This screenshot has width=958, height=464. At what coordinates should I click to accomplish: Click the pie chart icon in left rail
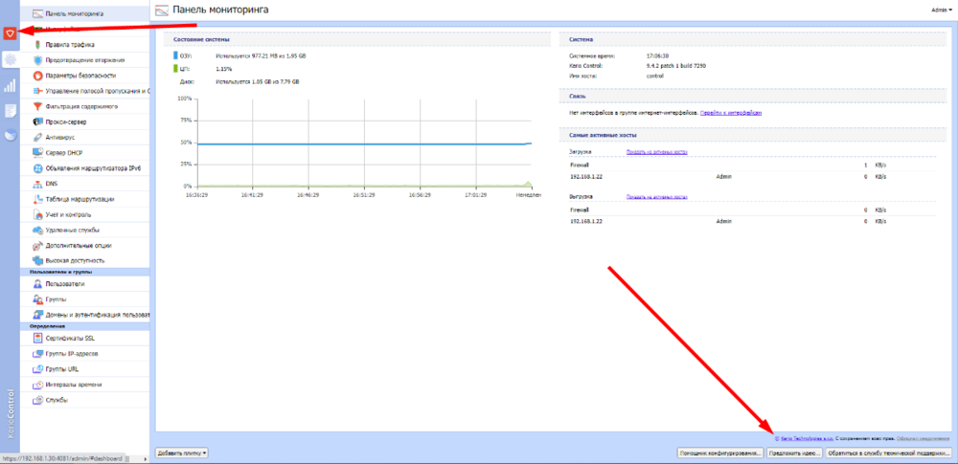[x=11, y=135]
